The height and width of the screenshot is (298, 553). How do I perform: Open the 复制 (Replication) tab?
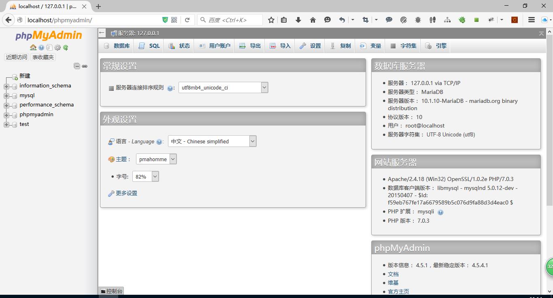point(340,46)
